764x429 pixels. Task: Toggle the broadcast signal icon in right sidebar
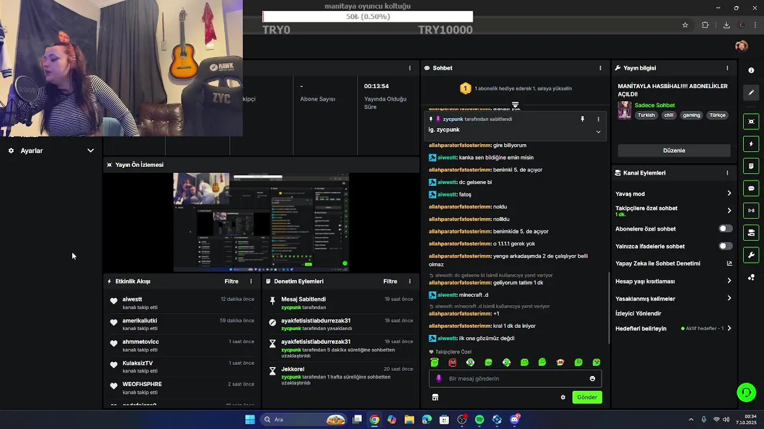tap(751, 210)
